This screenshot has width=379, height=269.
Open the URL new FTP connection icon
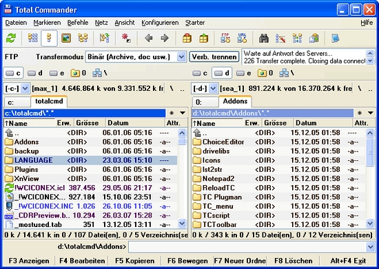click(242, 38)
